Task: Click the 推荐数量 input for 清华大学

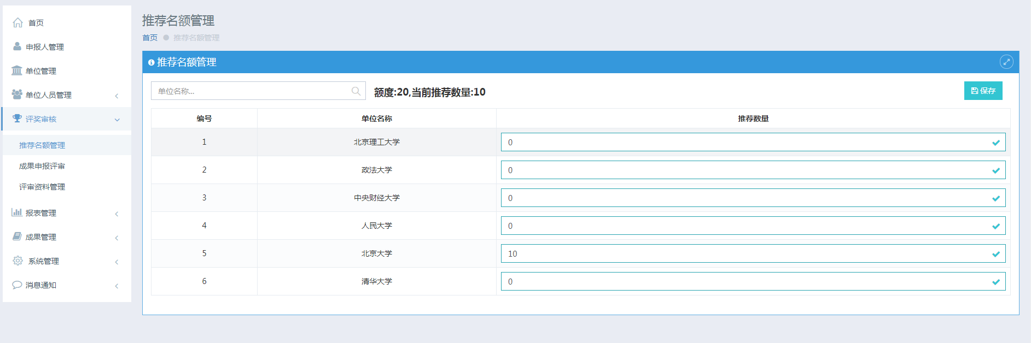Action: [753, 281]
